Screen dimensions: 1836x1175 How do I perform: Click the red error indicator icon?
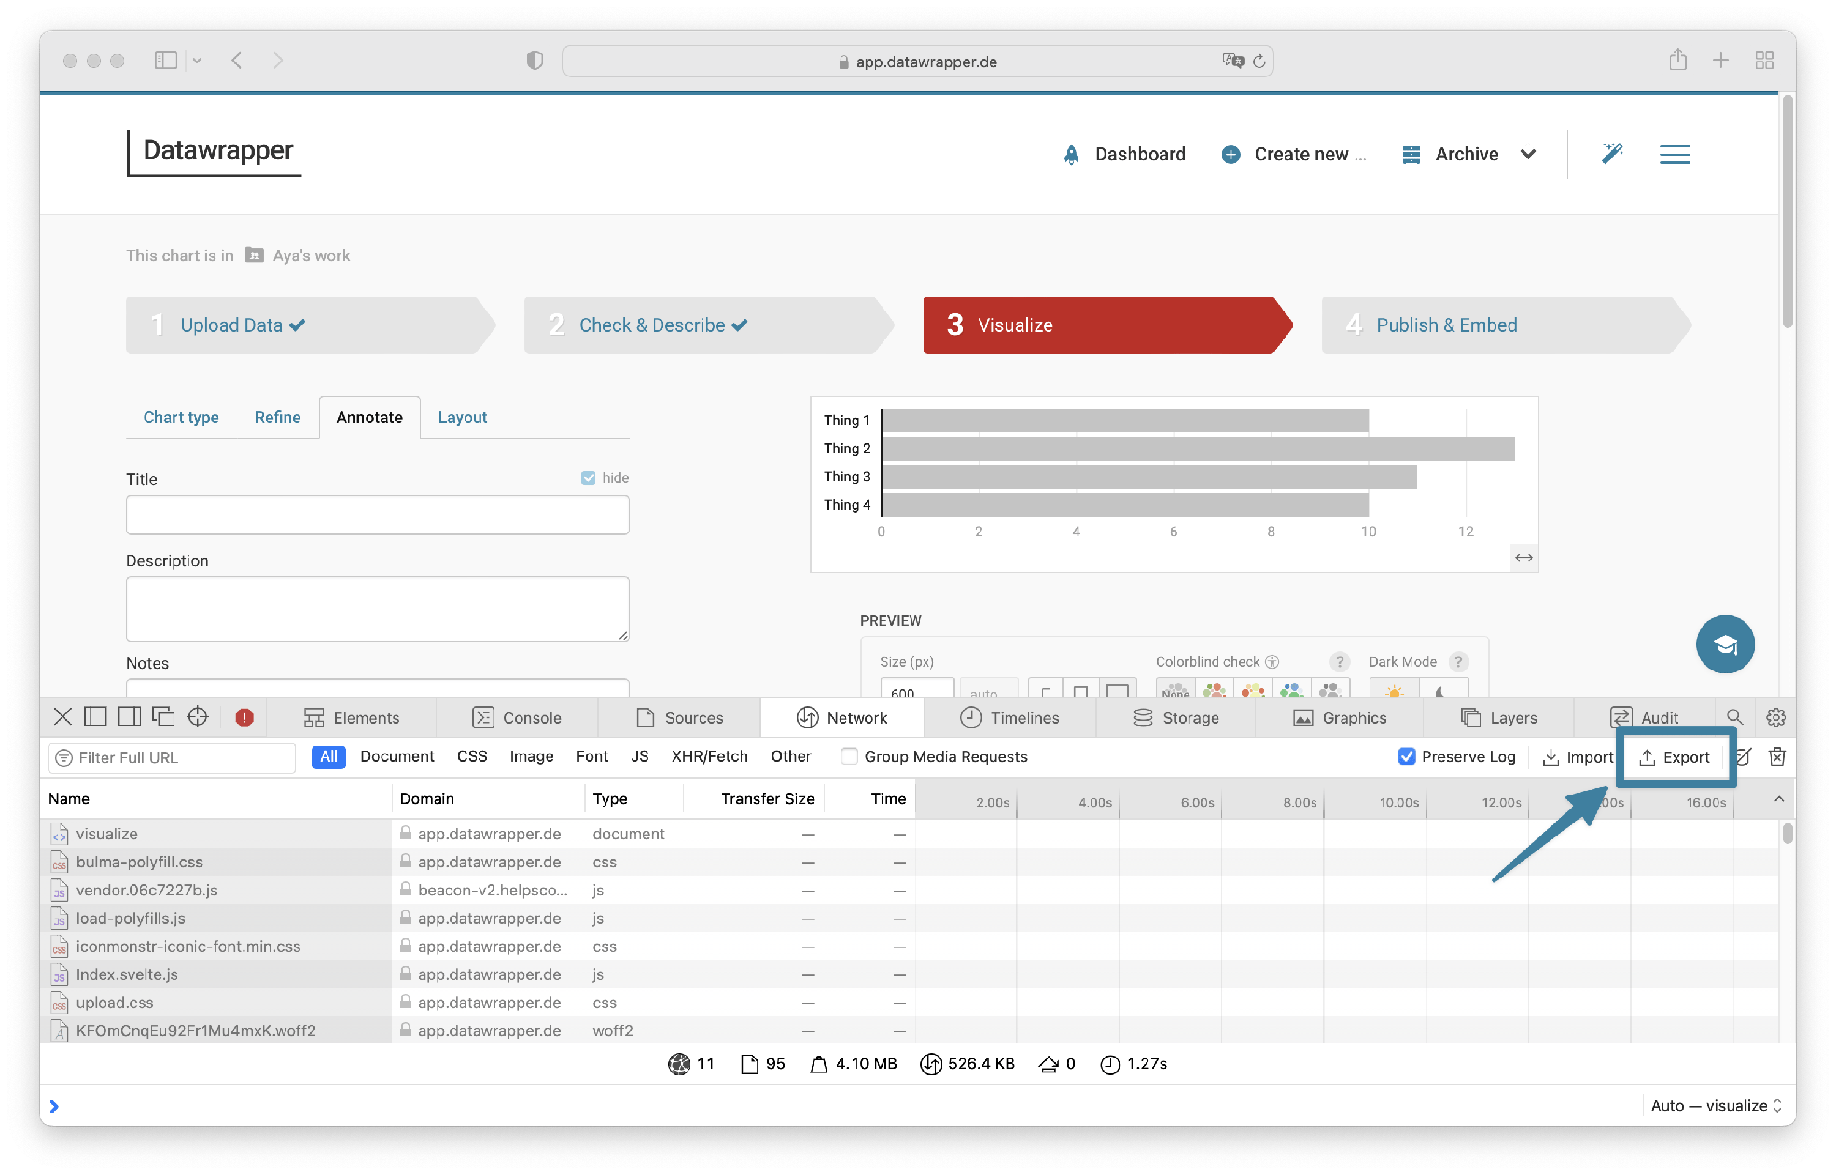pyautogui.click(x=244, y=717)
